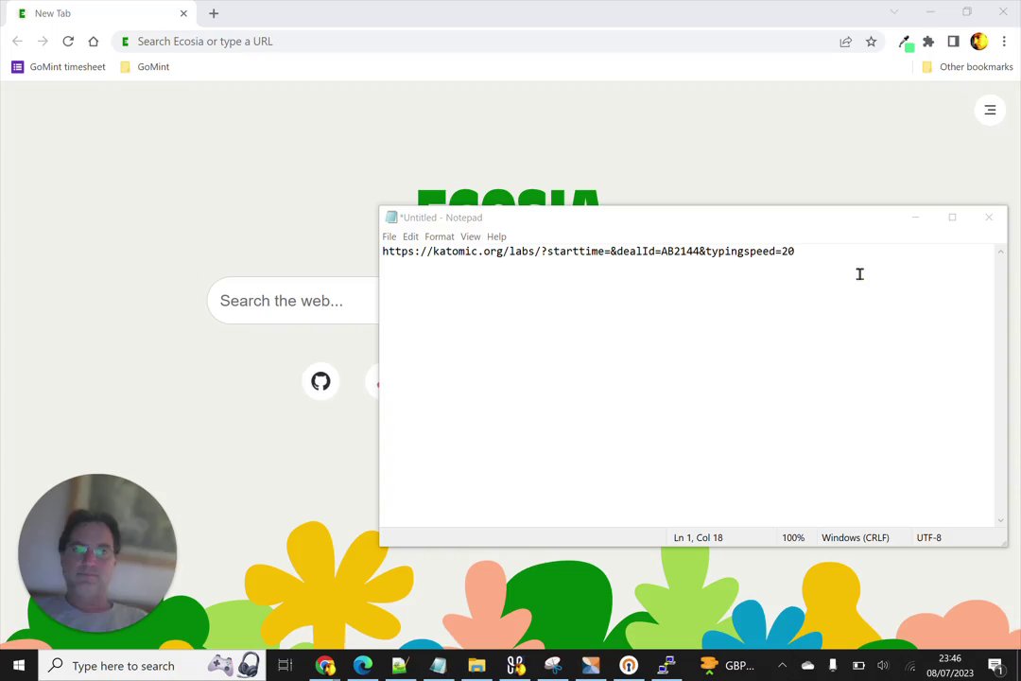The image size is (1021, 681).
Task: Open GoMint timesheet bookmark
Action: tap(59, 66)
